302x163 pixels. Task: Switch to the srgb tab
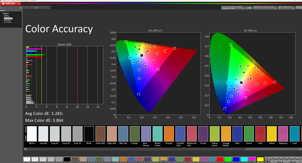click(31, 8)
